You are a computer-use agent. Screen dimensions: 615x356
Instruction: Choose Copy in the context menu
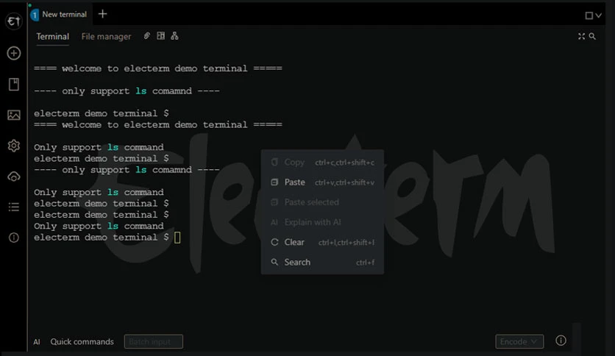coord(322,162)
